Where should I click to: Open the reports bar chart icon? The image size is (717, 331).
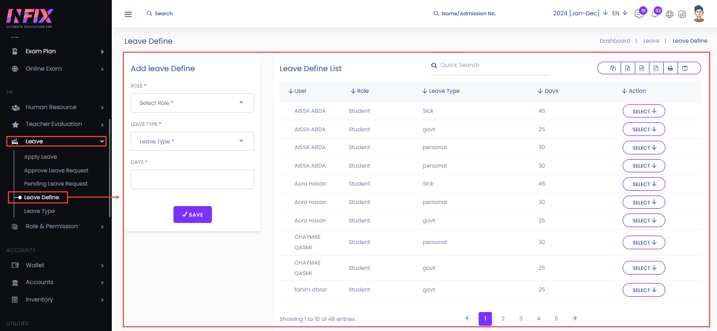[x=682, y=14]
